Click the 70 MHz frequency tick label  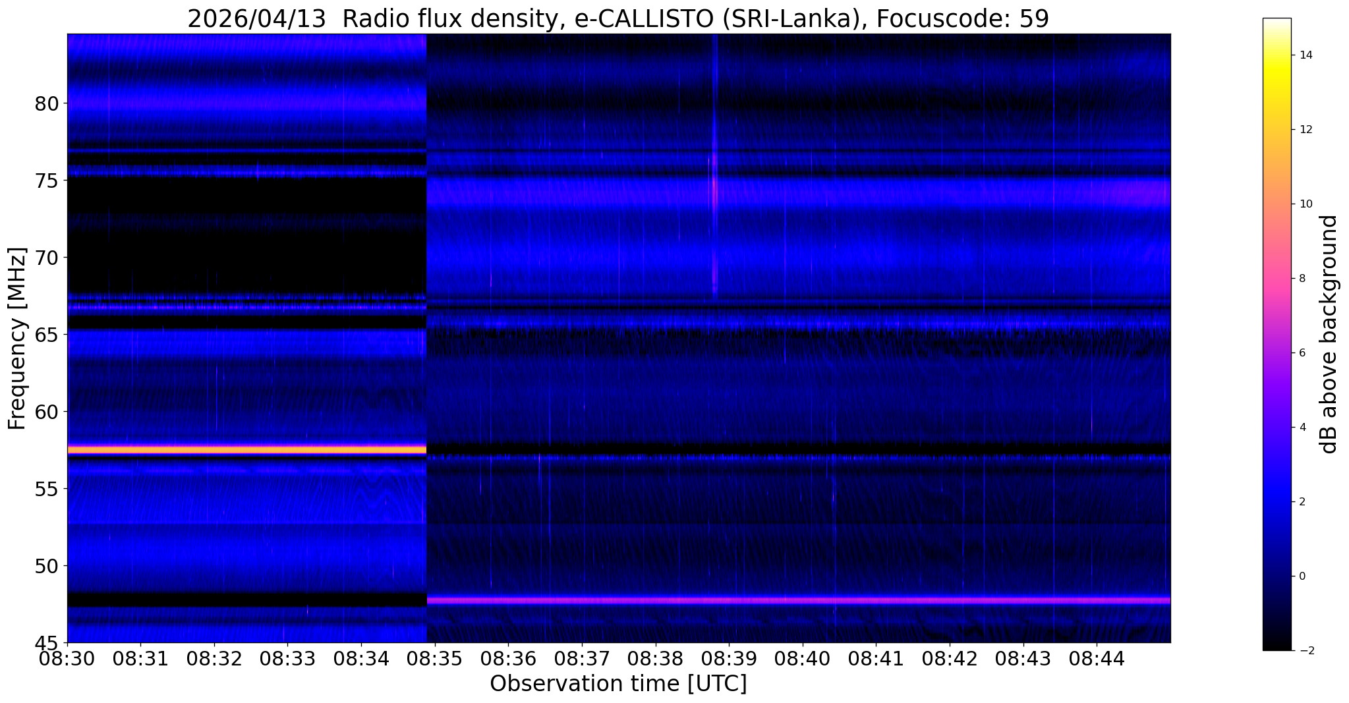point(47,258)
